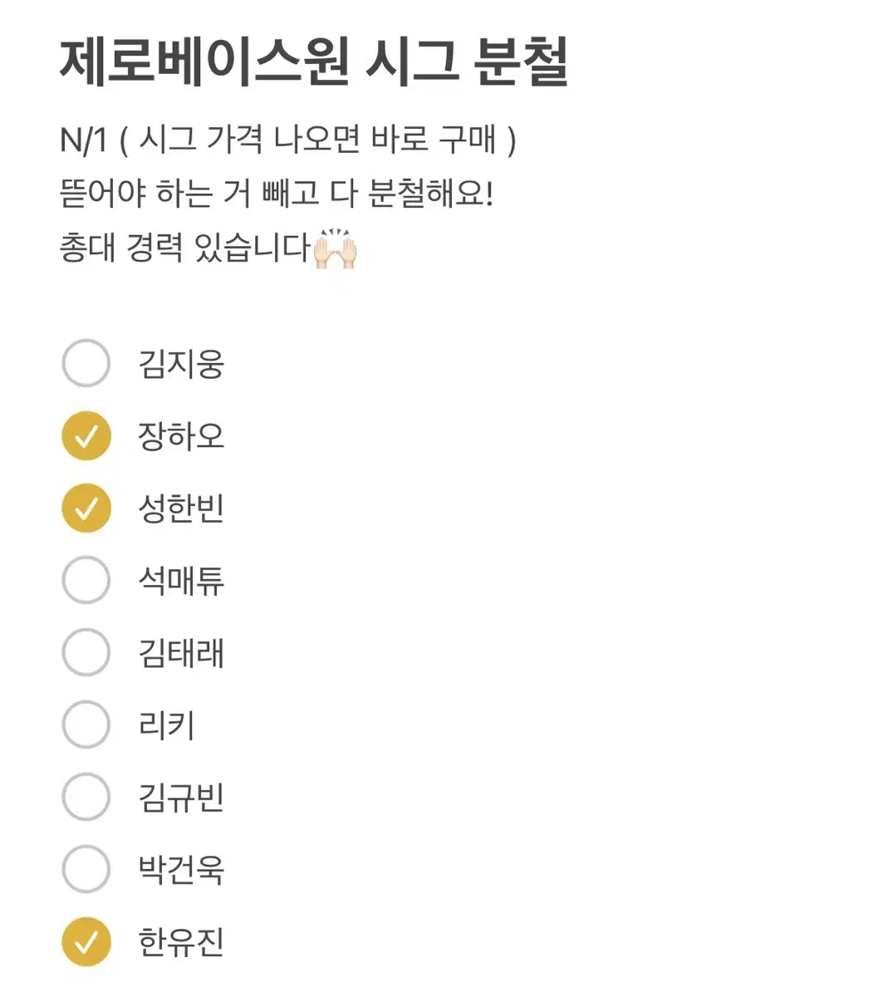
Task: Click the 석매튜 name text
Action: (x=181, y=581)
